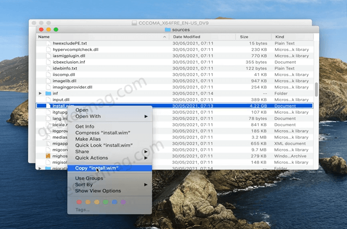The height and width of the screenshot is (229, 347).
Task: Open the Open With submenu arrow
Action: (x=146, y=116)
